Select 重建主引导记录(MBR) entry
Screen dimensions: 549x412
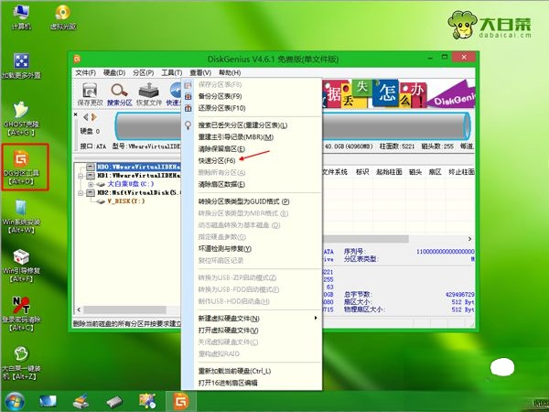click(252, 137)
